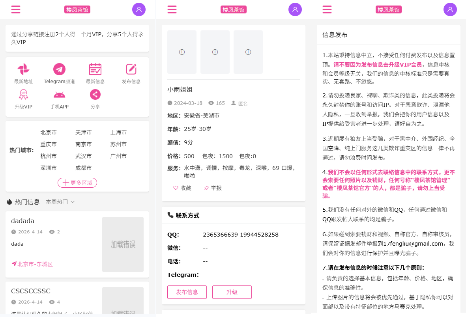This screenshot has height=317, width=466.
Task: Click the 分享 share icon
Action: coord(95,95)
